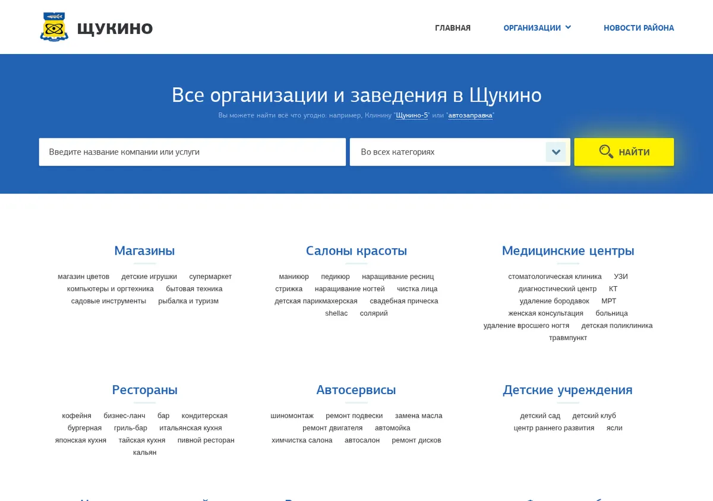This screenshot has width=713, height=501.
Task: Focus the company or service search field
Action: click(193, 152)
